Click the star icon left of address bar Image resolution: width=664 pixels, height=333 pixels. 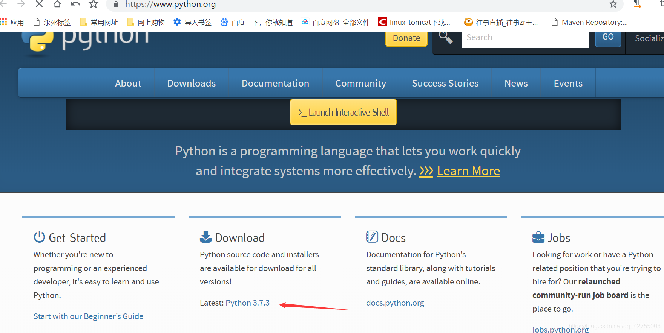coord(93,4)
